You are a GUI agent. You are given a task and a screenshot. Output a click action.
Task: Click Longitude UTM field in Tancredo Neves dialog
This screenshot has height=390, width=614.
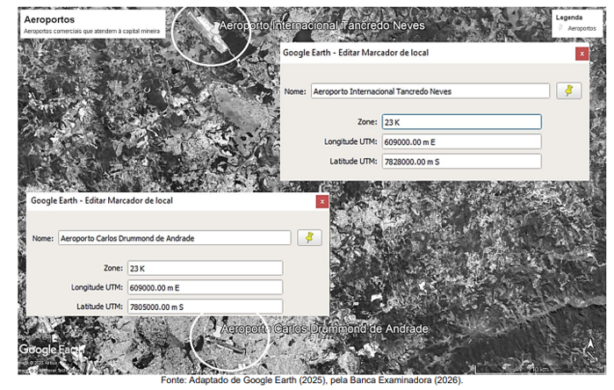click(462, 141)
